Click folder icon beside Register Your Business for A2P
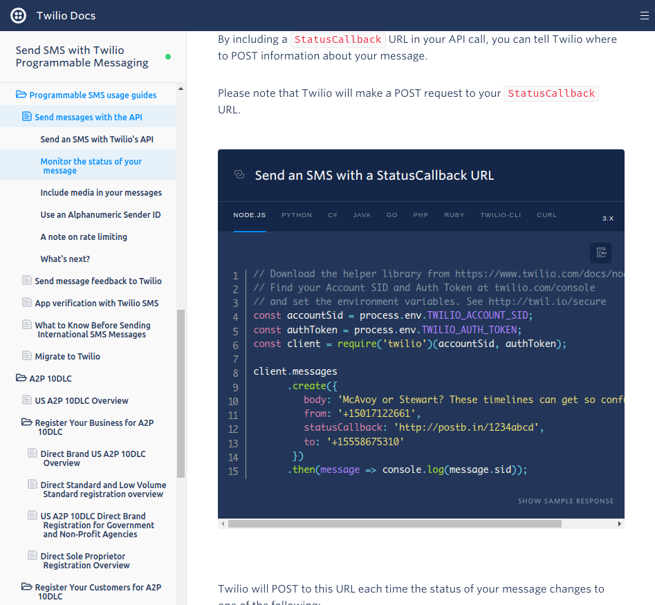 [x=27, y=422]
